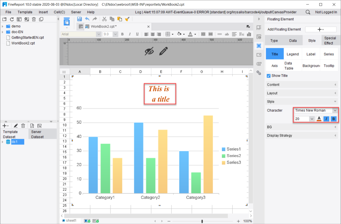Apply underline in the cell formatting toolbar
The image size is (341, 224).
click(137, 34)
